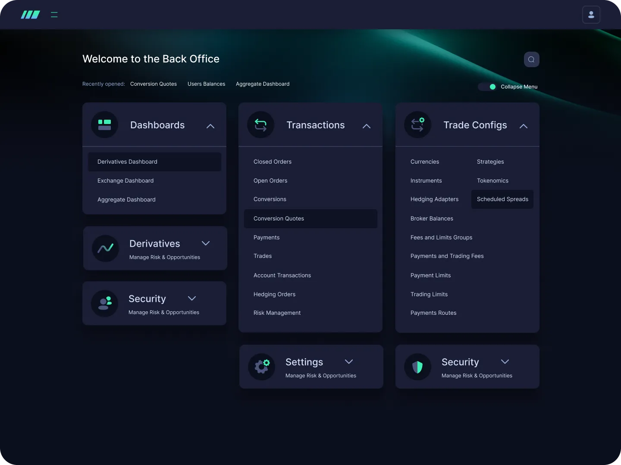Click the Security shield icon
Image resolution: width=621 pixels, height=465 pixels.
click(x=417, y=367)
